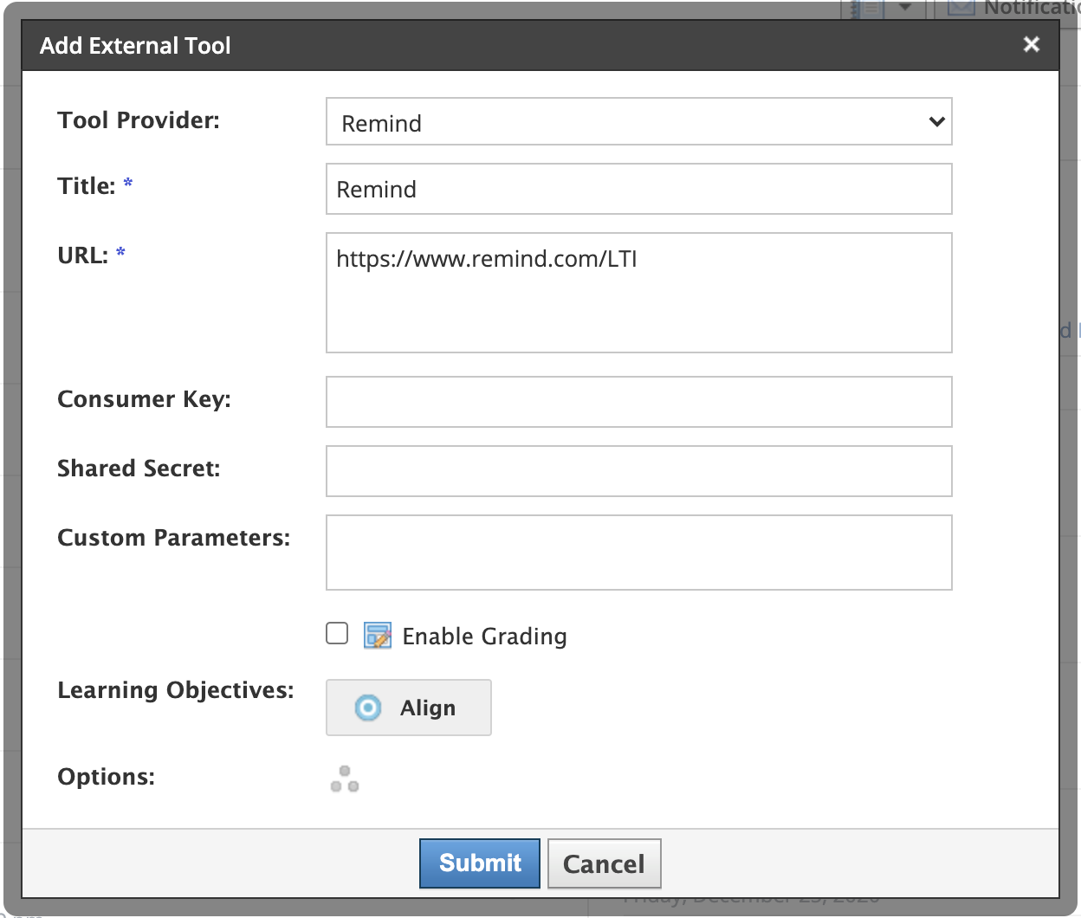Click the empty Consumer Key field
Screen dimensions: 1081x918
click(x=638, y=402)
